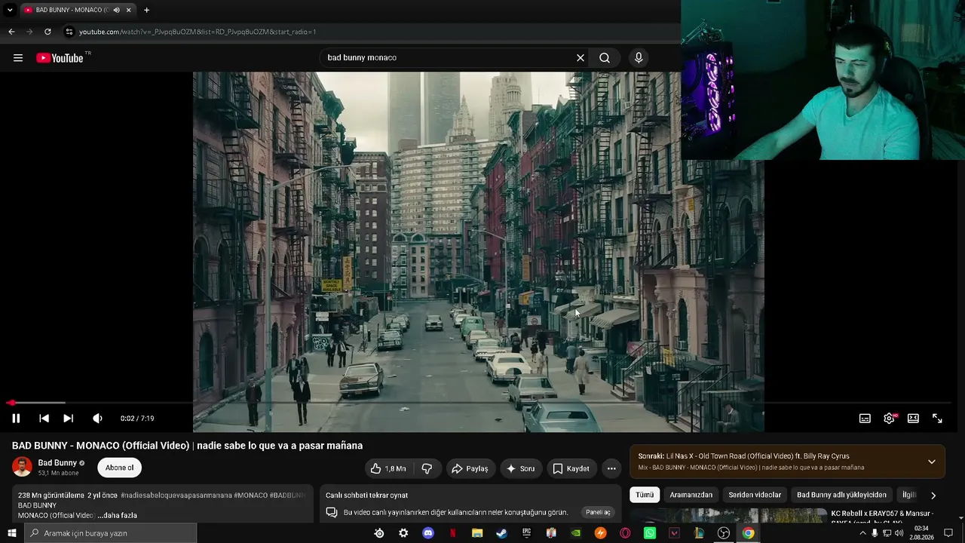This screenshot has height=543, width=965.
Task: Open Netflix from the taskbar
Action: [x=453, y=533]
